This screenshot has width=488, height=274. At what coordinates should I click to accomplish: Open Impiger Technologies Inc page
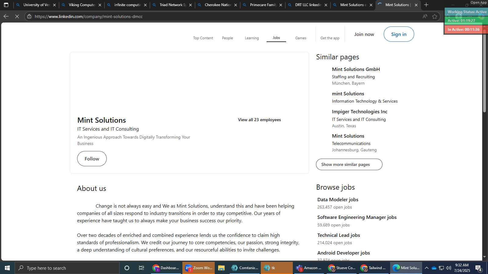(360, 112)
